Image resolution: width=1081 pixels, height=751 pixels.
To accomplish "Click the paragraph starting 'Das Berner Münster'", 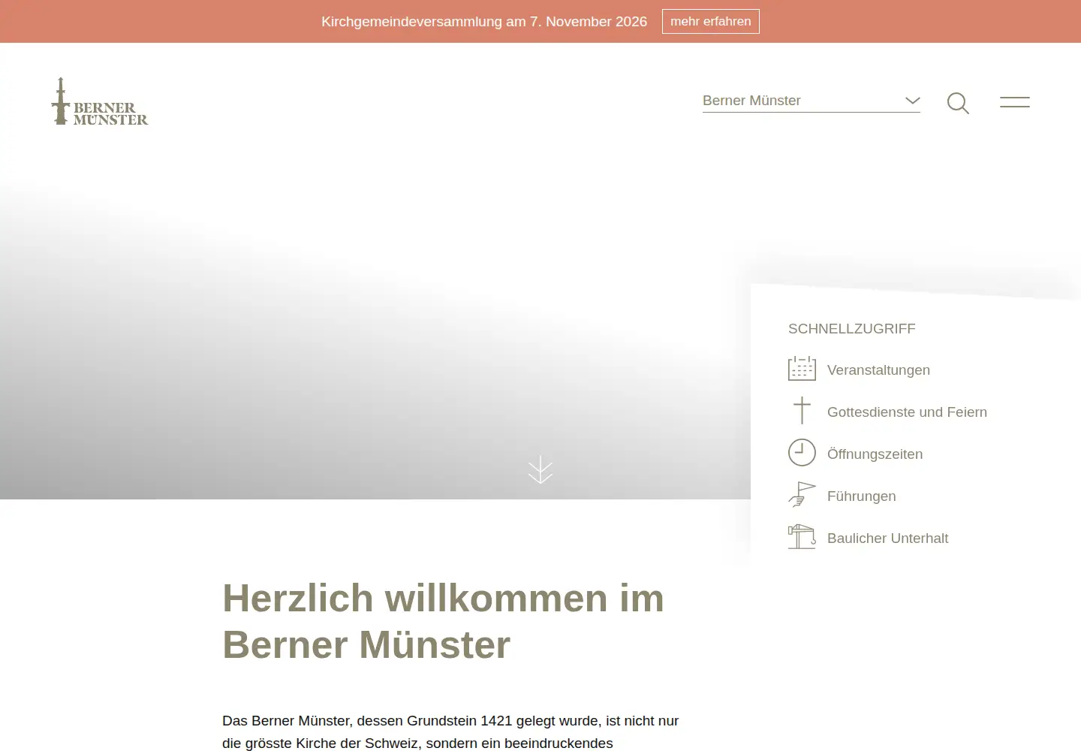I will tap(450, 732).
